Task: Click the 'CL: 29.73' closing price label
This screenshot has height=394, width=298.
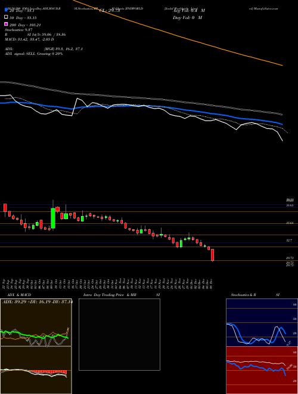Action: 110,11
